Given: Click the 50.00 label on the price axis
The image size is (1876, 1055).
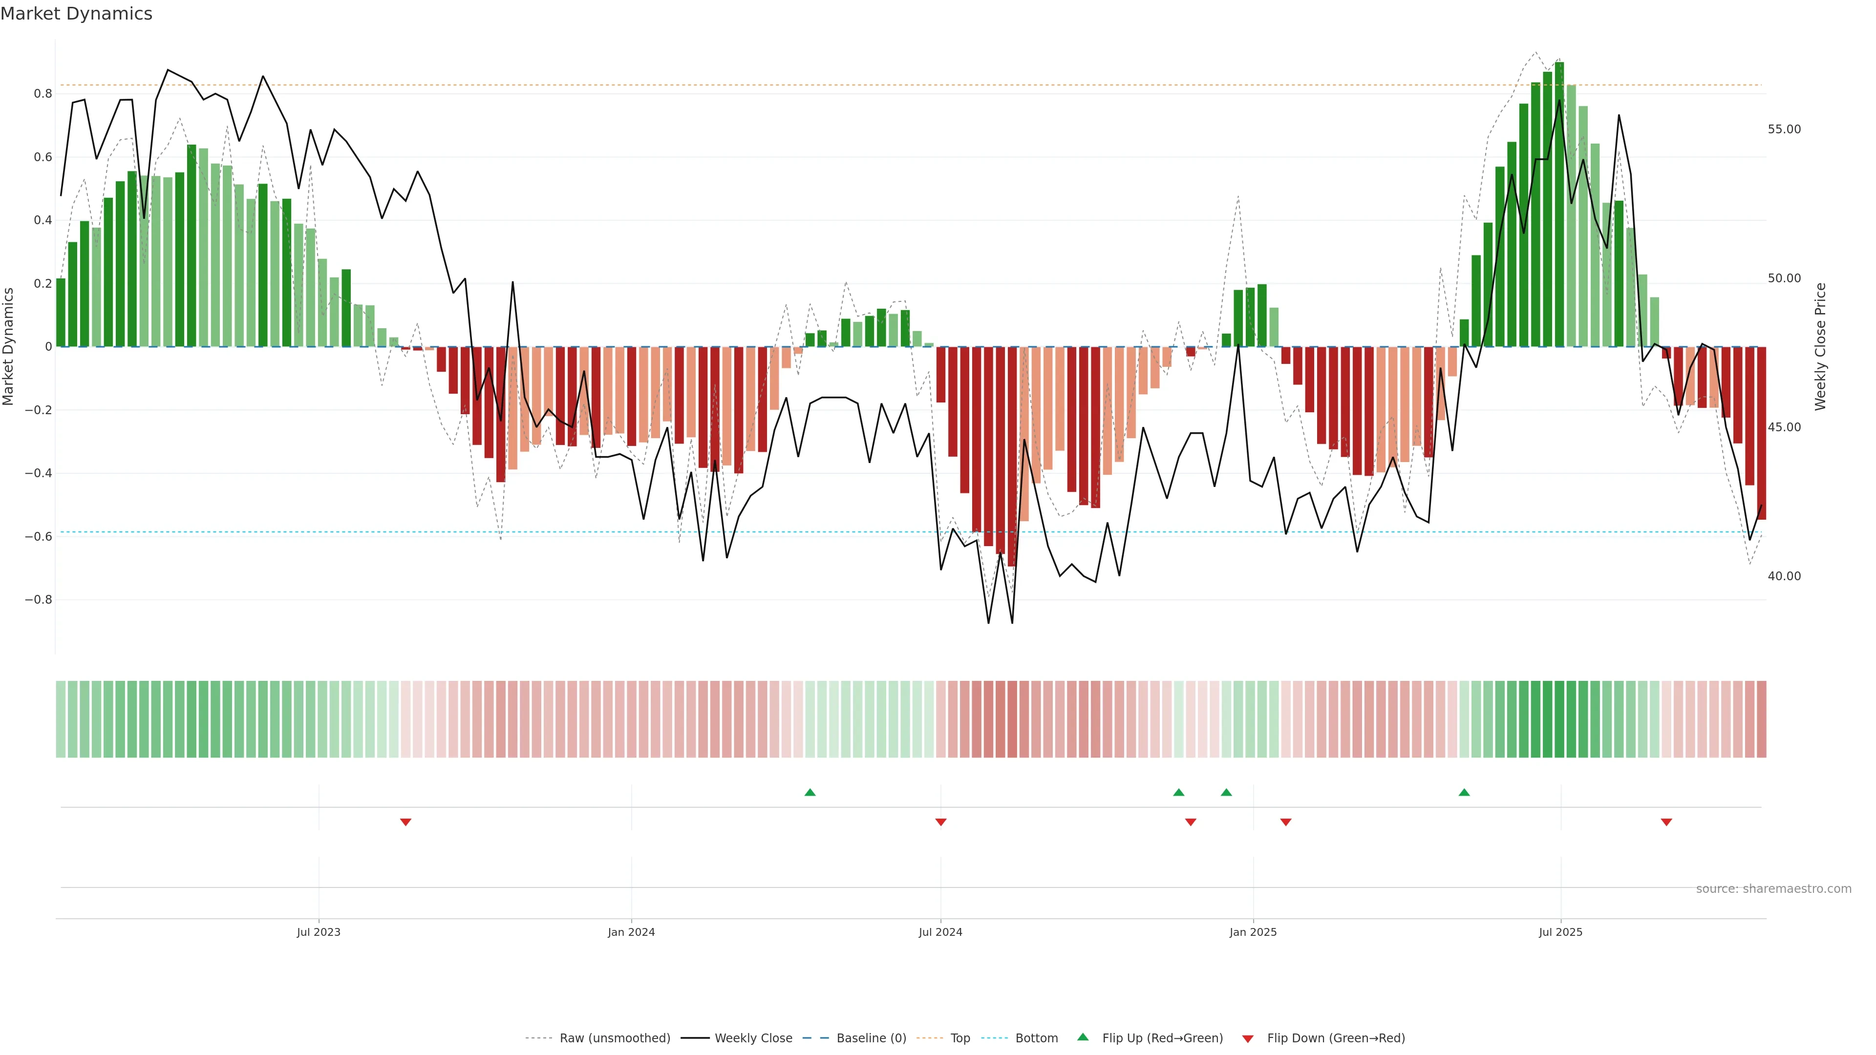Looking at the screenshot, I should (1784, 278).
